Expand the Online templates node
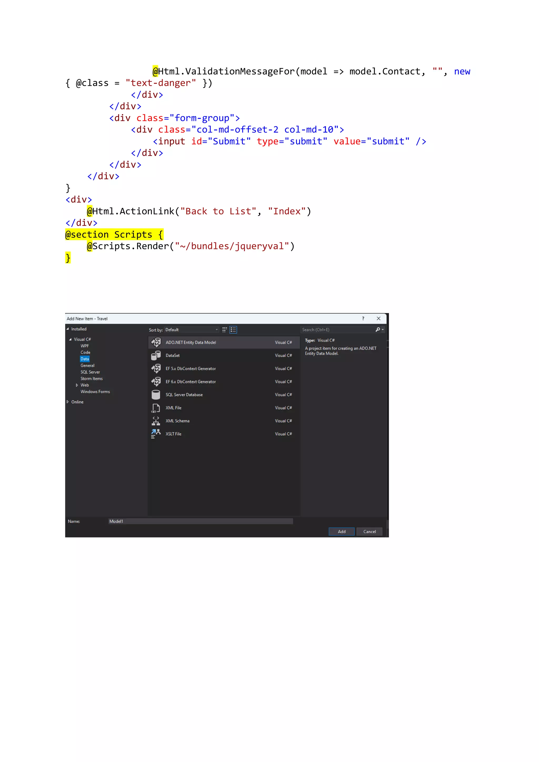The image size is (539, 762). point(68,402)
